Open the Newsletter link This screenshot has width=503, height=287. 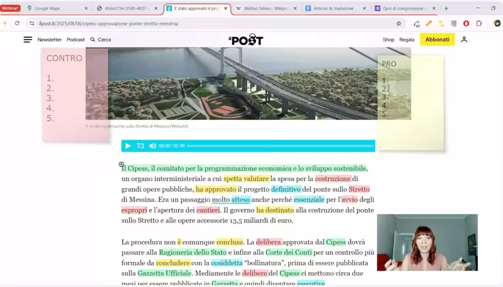49,39
